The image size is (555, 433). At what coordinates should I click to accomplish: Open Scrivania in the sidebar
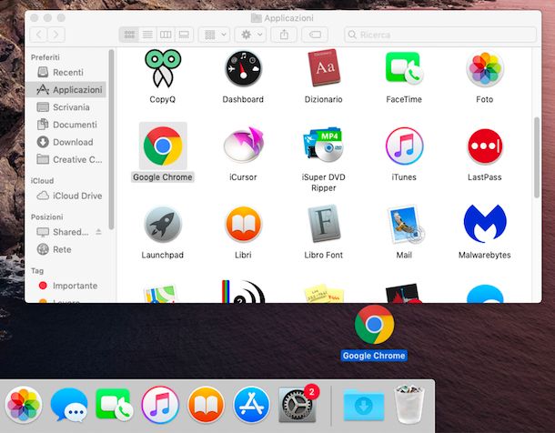(66, 107)
